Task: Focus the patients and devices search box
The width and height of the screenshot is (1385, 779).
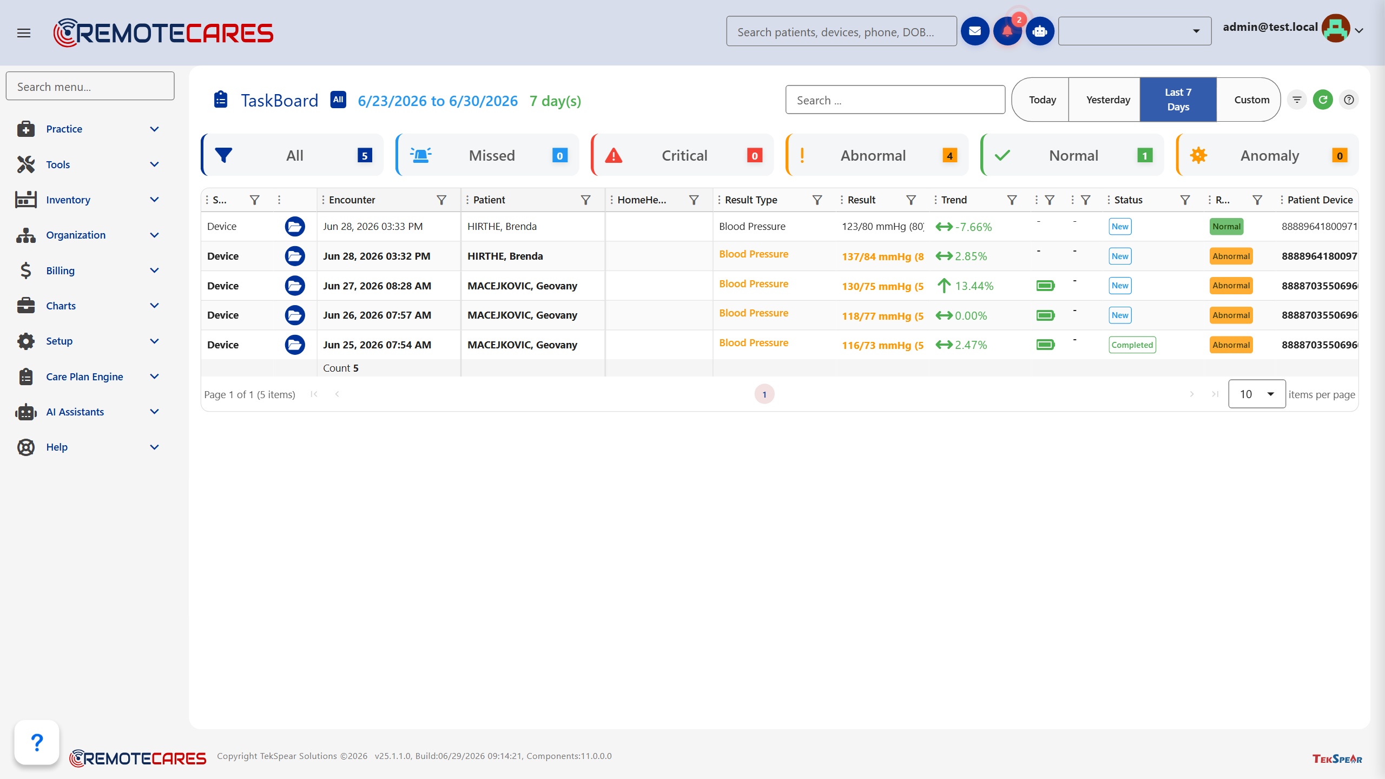Action: [841, 31]
